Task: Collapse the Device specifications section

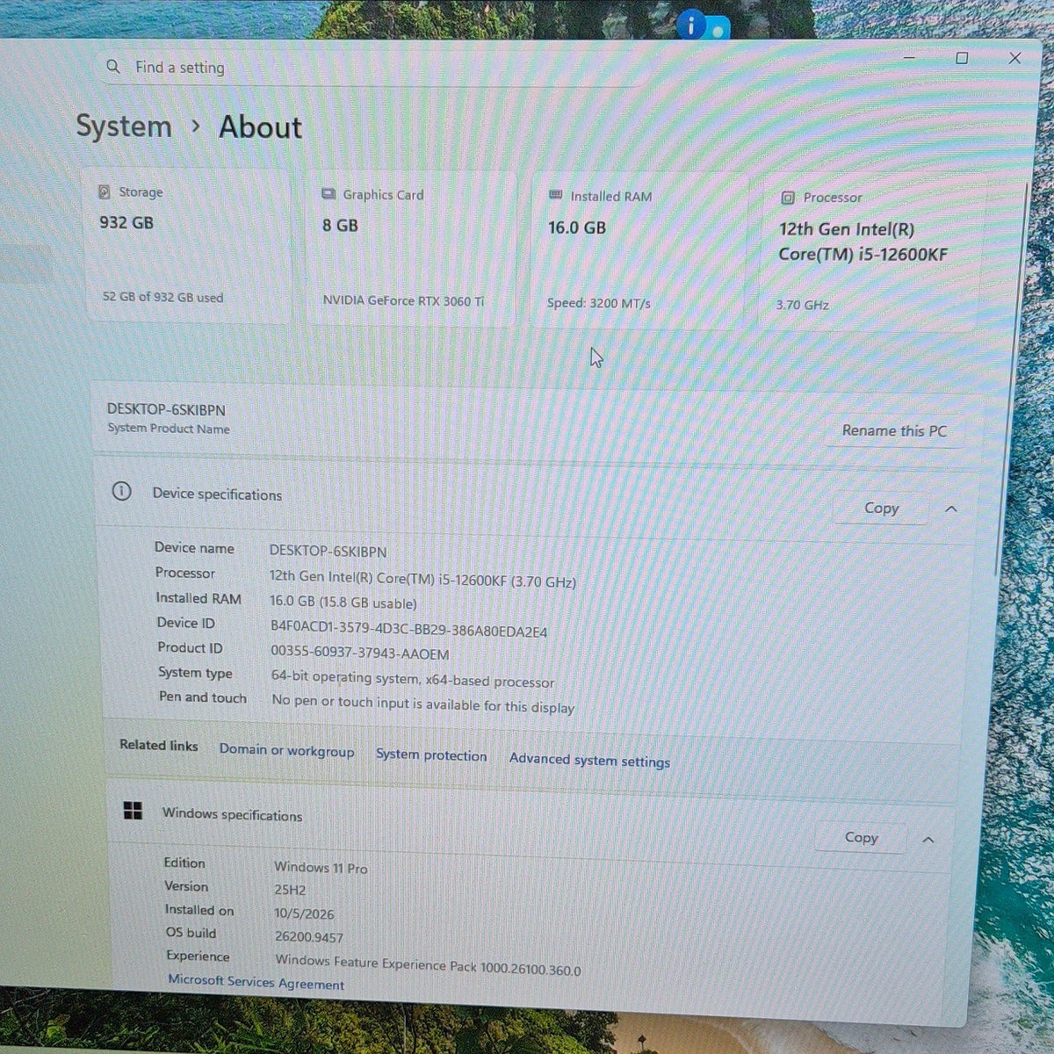Action: point(950,509)
